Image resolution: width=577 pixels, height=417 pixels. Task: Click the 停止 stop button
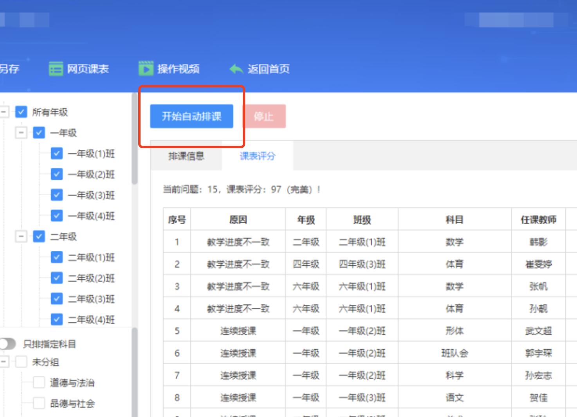(265, 116)
